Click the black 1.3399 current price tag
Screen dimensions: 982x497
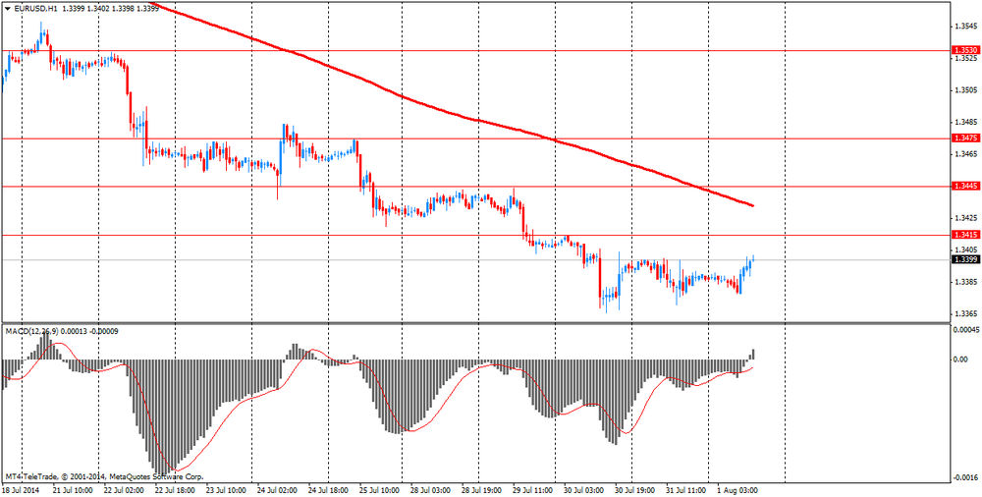pyautogui.click(x=963, y=259)
